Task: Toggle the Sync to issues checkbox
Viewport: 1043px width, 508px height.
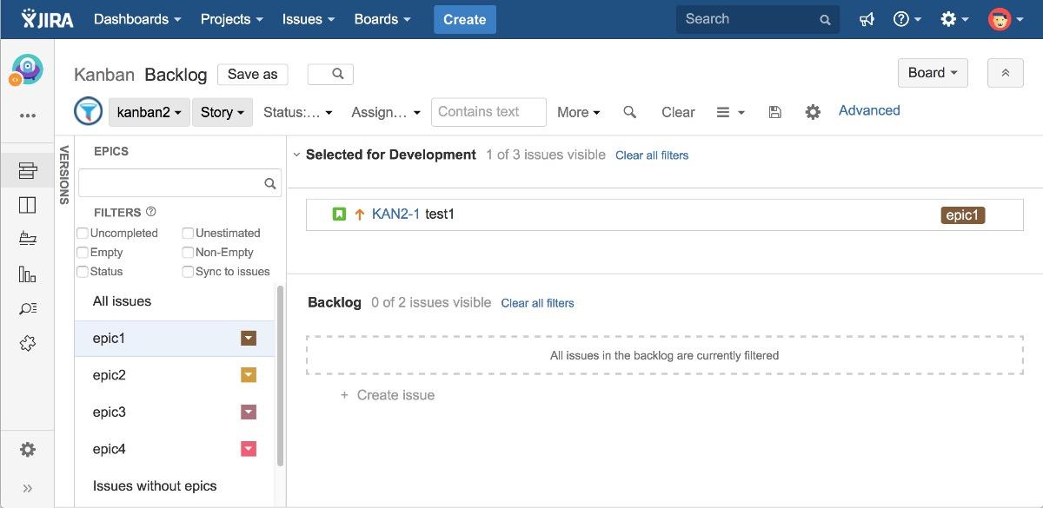Action: coord(188,271)
